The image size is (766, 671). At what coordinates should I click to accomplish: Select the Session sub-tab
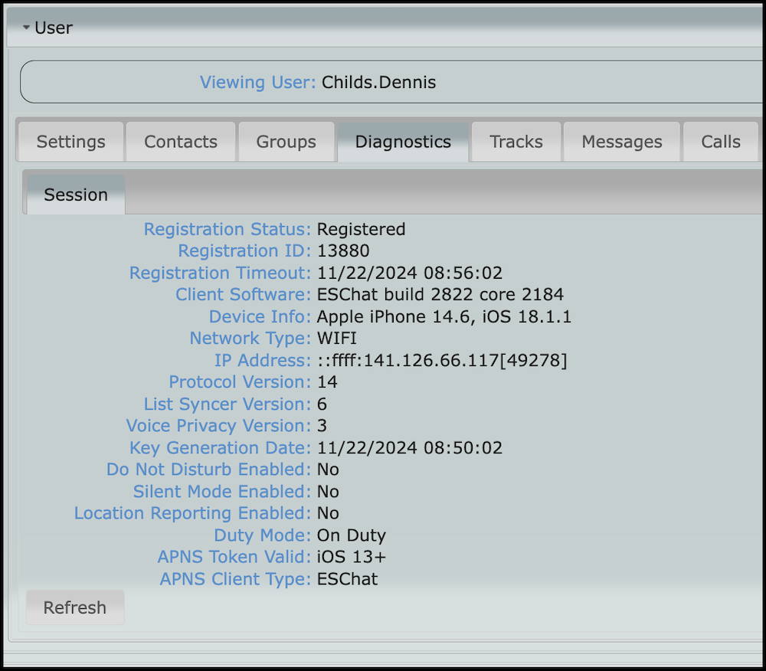pyautogui.click(x=74, y=195)
